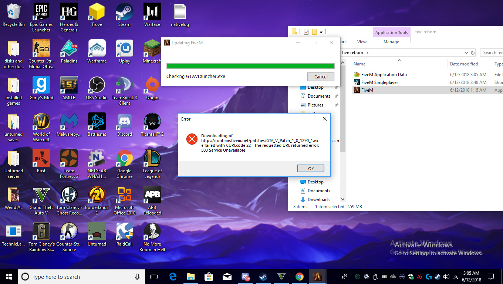
Task: Switch to the View ribbon tab
Action: click(362, 42)
